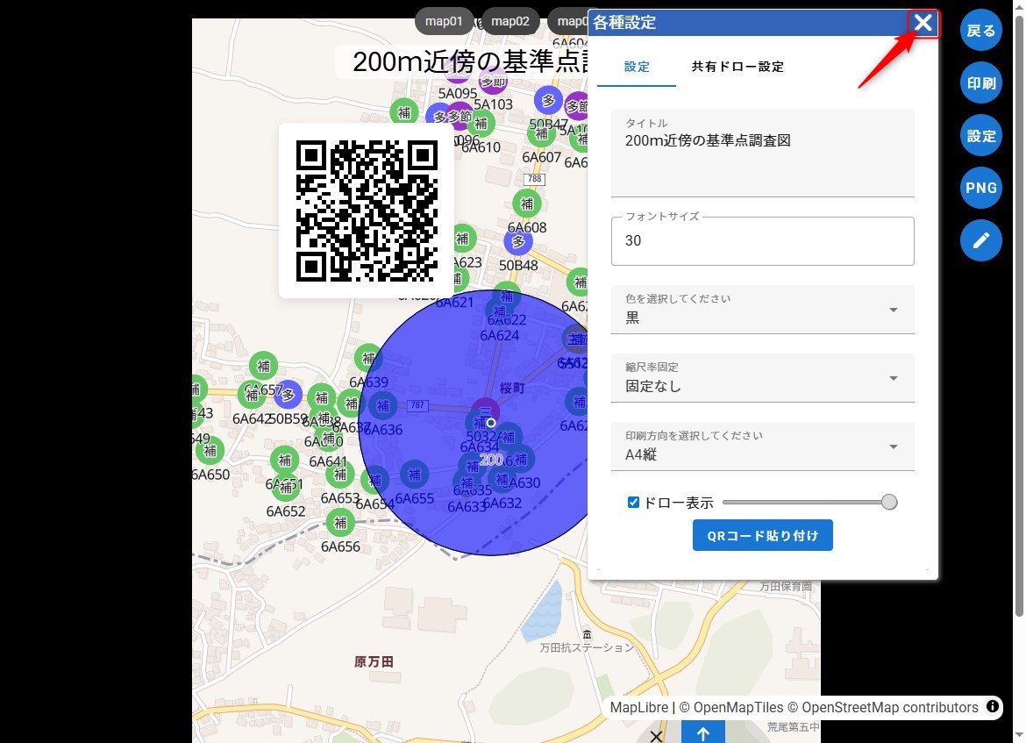This screenshot has height=743, width=1026.
Task: Click the 戻る back round button
Action: [x=980, y=31]
